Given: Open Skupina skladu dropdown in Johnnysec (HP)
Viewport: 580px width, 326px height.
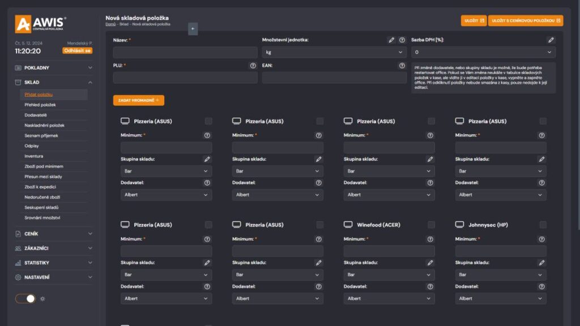Looking at the screenshot, I should 501,274.
